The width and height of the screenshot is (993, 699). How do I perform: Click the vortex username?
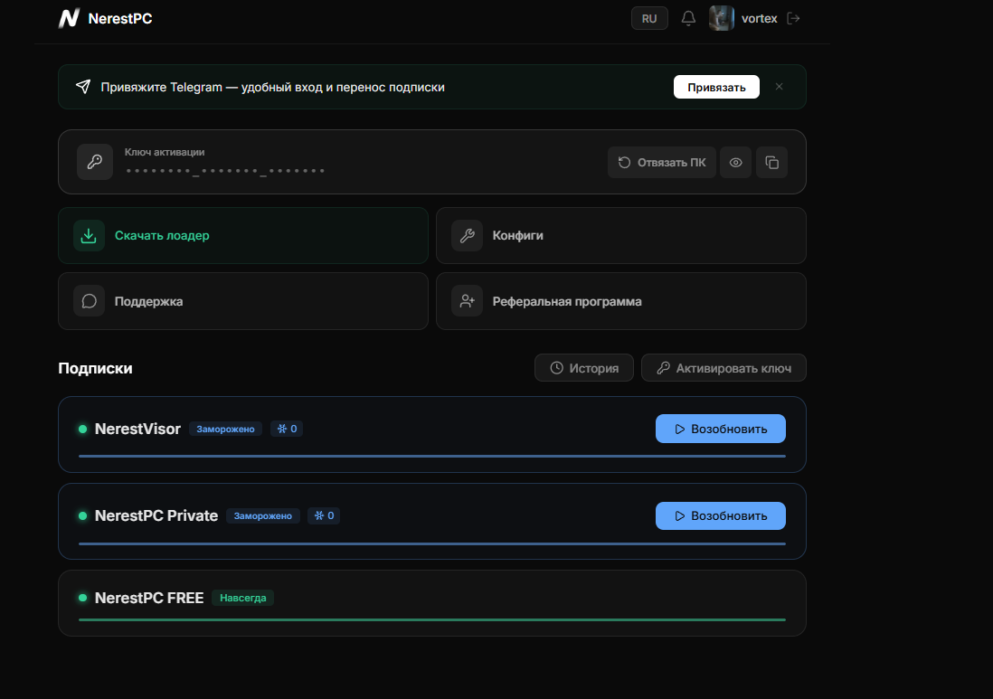(x=759, y=19)
